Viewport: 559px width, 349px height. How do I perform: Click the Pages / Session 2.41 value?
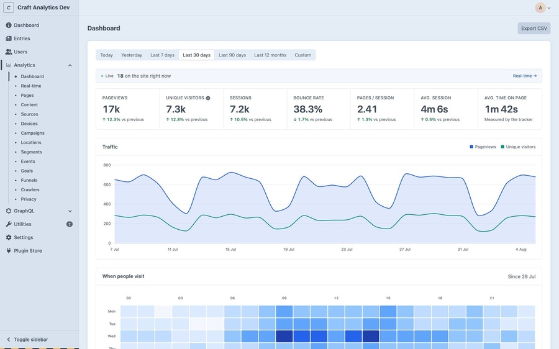click(367, 109)
